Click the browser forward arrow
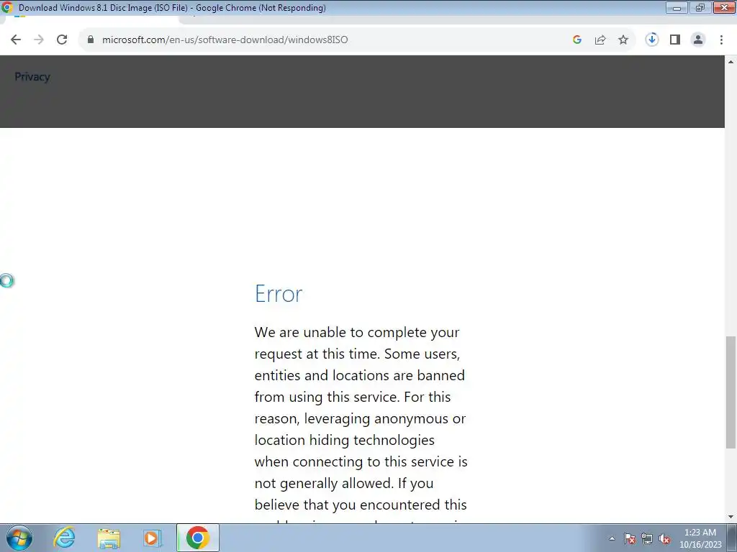The height and width of the screenshot is (552, 737). (x=39, y=40)
